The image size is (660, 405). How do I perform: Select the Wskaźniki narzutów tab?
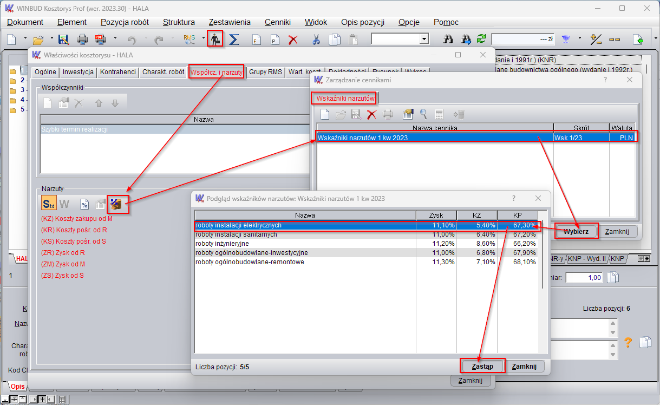(345, 98)
